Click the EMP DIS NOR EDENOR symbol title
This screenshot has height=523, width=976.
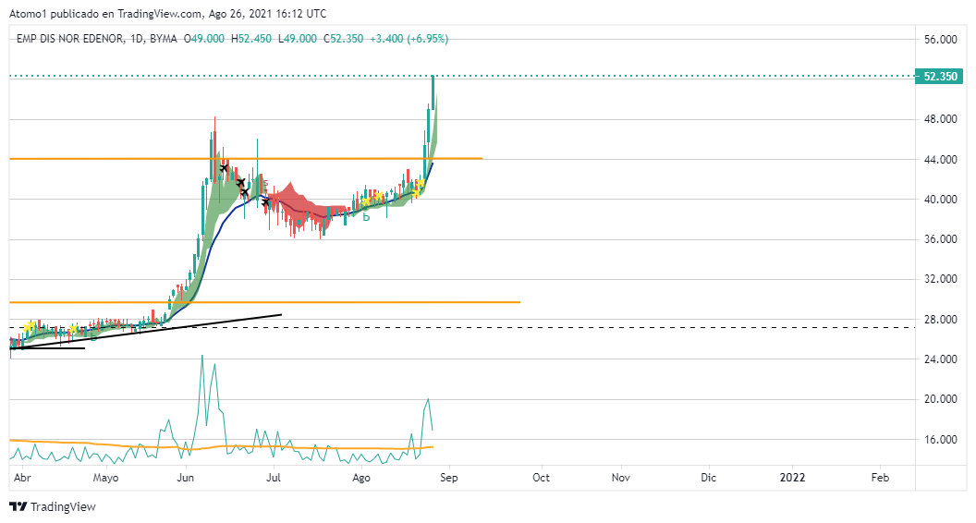(x=68, y=39)
